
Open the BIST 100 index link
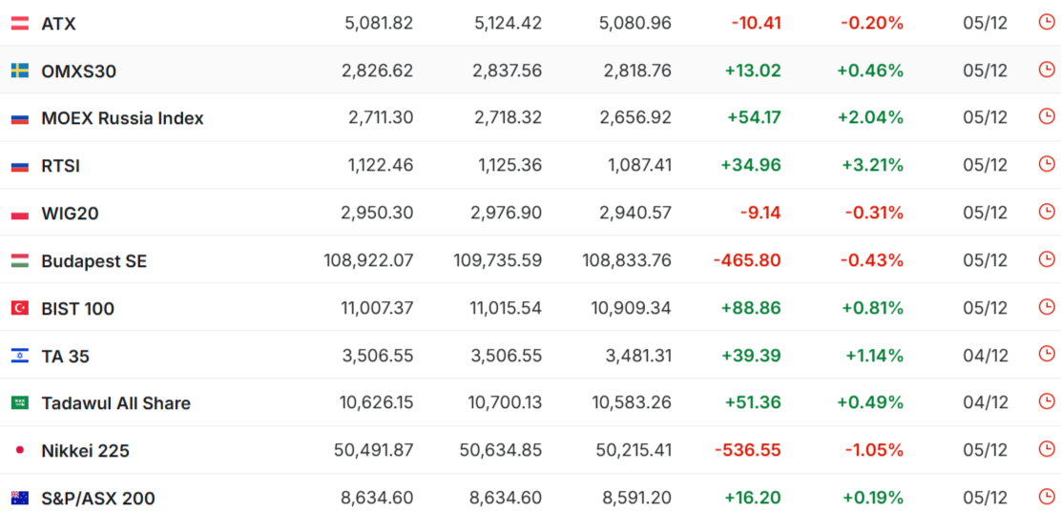pyautogui.click(x=77, y=309)
